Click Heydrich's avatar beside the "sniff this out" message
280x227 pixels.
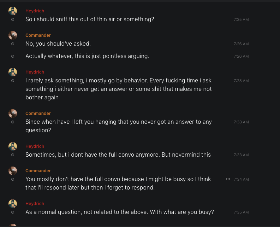pos(13,11)
